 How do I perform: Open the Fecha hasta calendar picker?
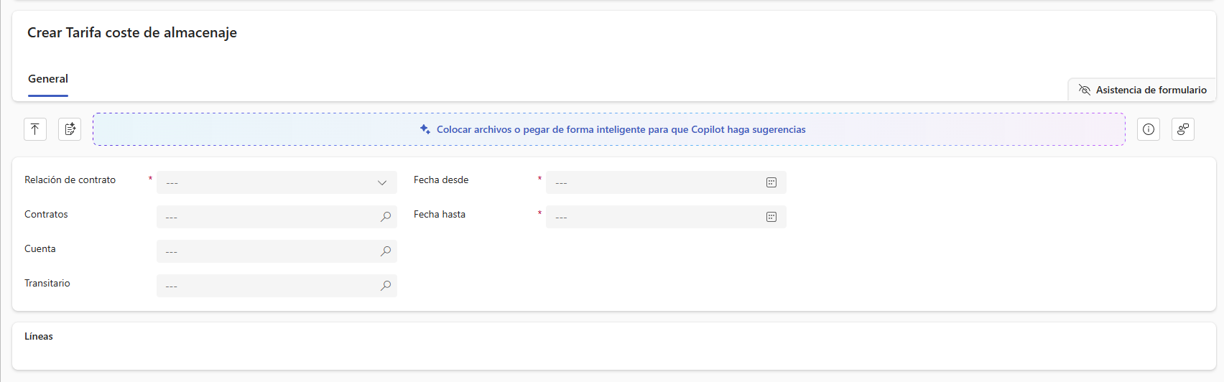[x=771, y=217]
